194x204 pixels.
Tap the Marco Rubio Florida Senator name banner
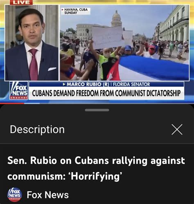point(106,84)
